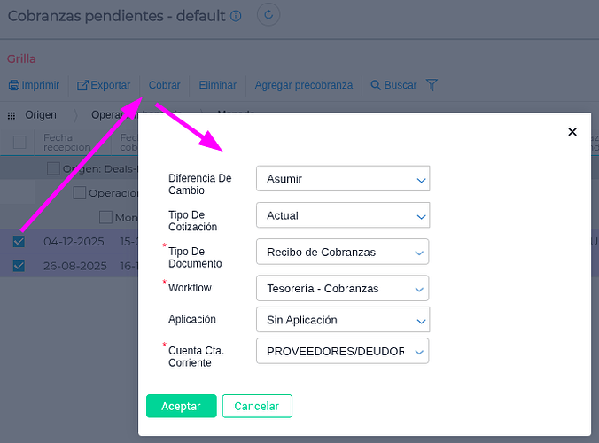Image resolution: width=599 pixels, height=443 pixels.
Task: Click the info icon next to default
Action: 235,16
